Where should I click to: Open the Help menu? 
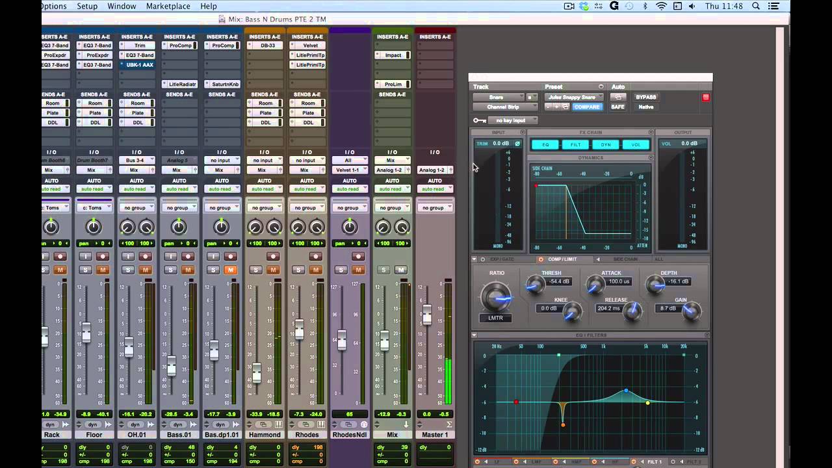[x=209, y=6]
